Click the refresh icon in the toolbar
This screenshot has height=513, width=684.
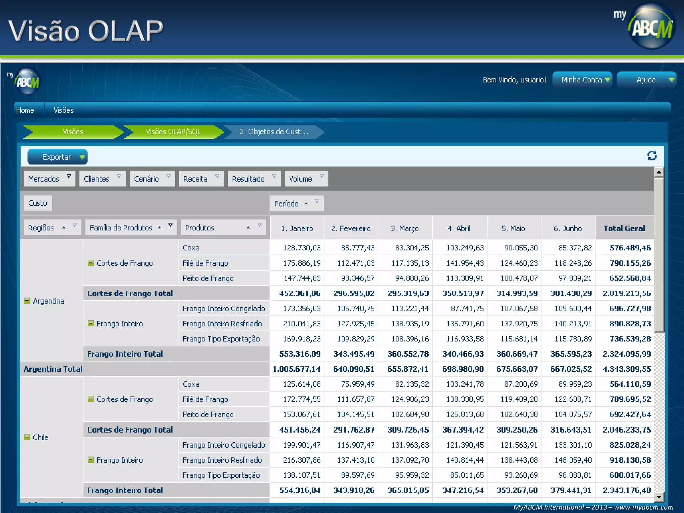coord(652,156)
